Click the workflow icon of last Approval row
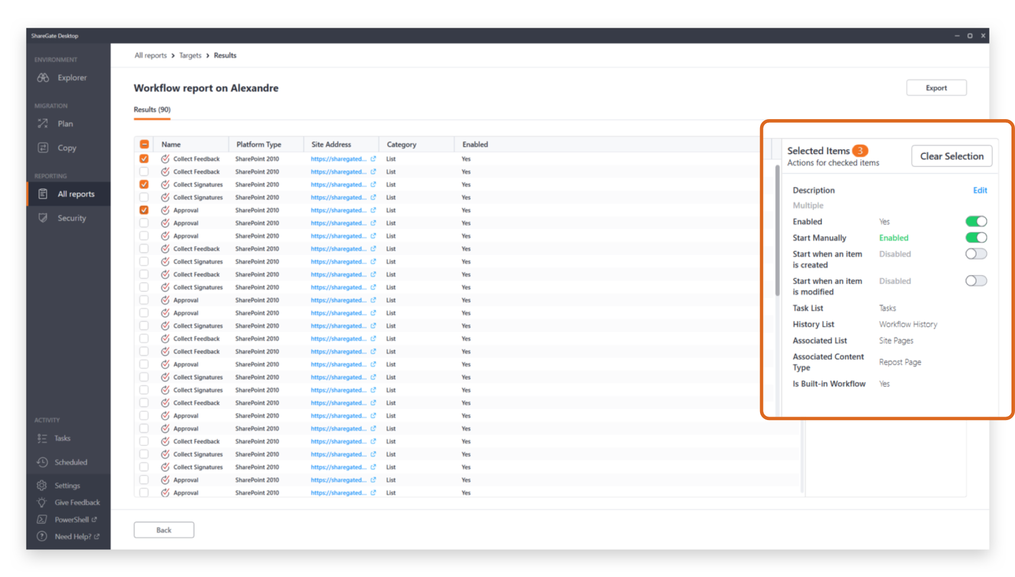Image resolution: width=1015 pixels, height=577 pixels. click(x=165, y=493)
